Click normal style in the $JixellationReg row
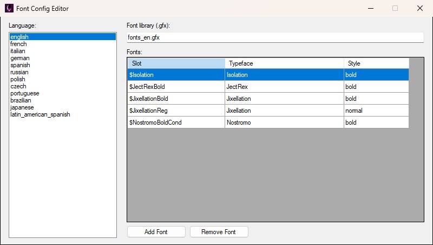This screenshot has height=245, width=433. pos(376,111)
